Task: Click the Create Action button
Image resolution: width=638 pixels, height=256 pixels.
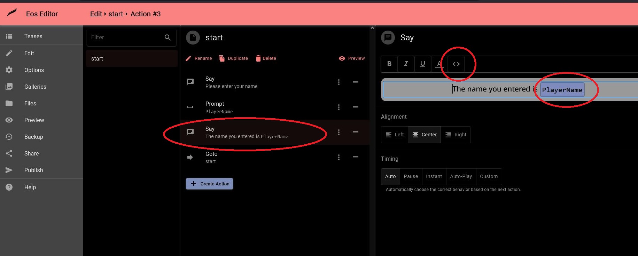Action: point(209,184)
